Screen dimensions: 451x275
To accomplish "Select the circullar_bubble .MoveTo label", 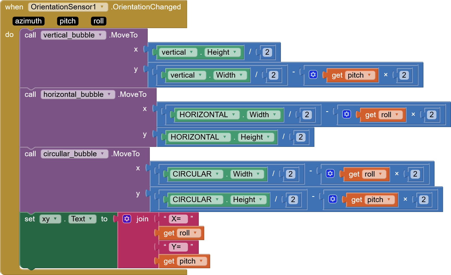I will tap(126, 154).
